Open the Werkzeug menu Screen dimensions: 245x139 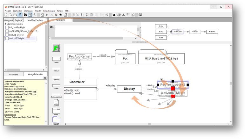pyautogui.click(x=28, y=11)
